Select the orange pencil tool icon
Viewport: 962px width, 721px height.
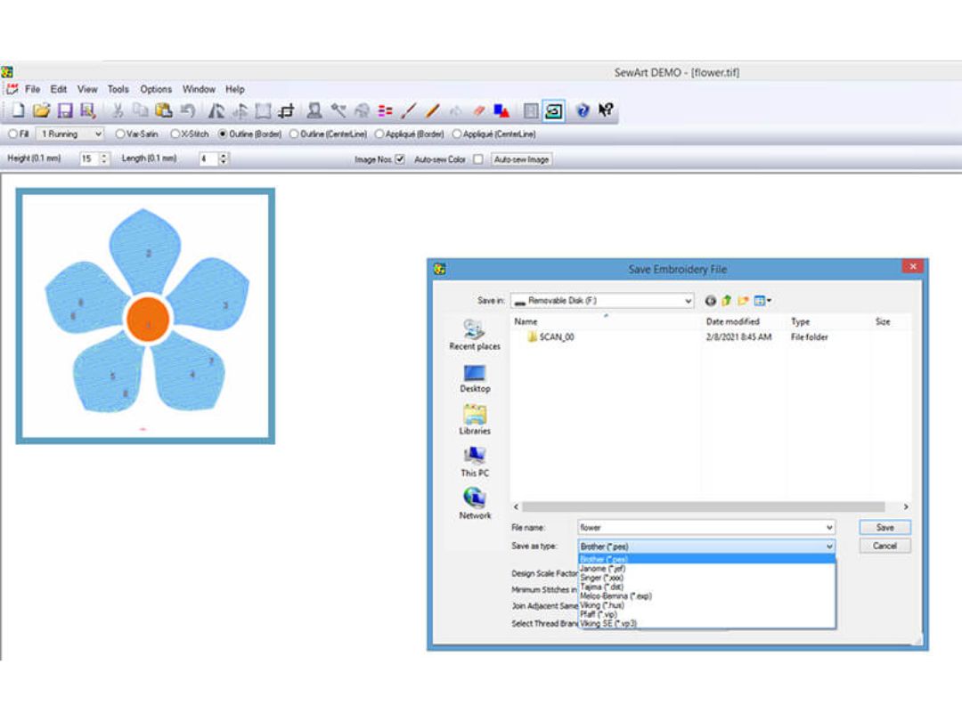433,110
